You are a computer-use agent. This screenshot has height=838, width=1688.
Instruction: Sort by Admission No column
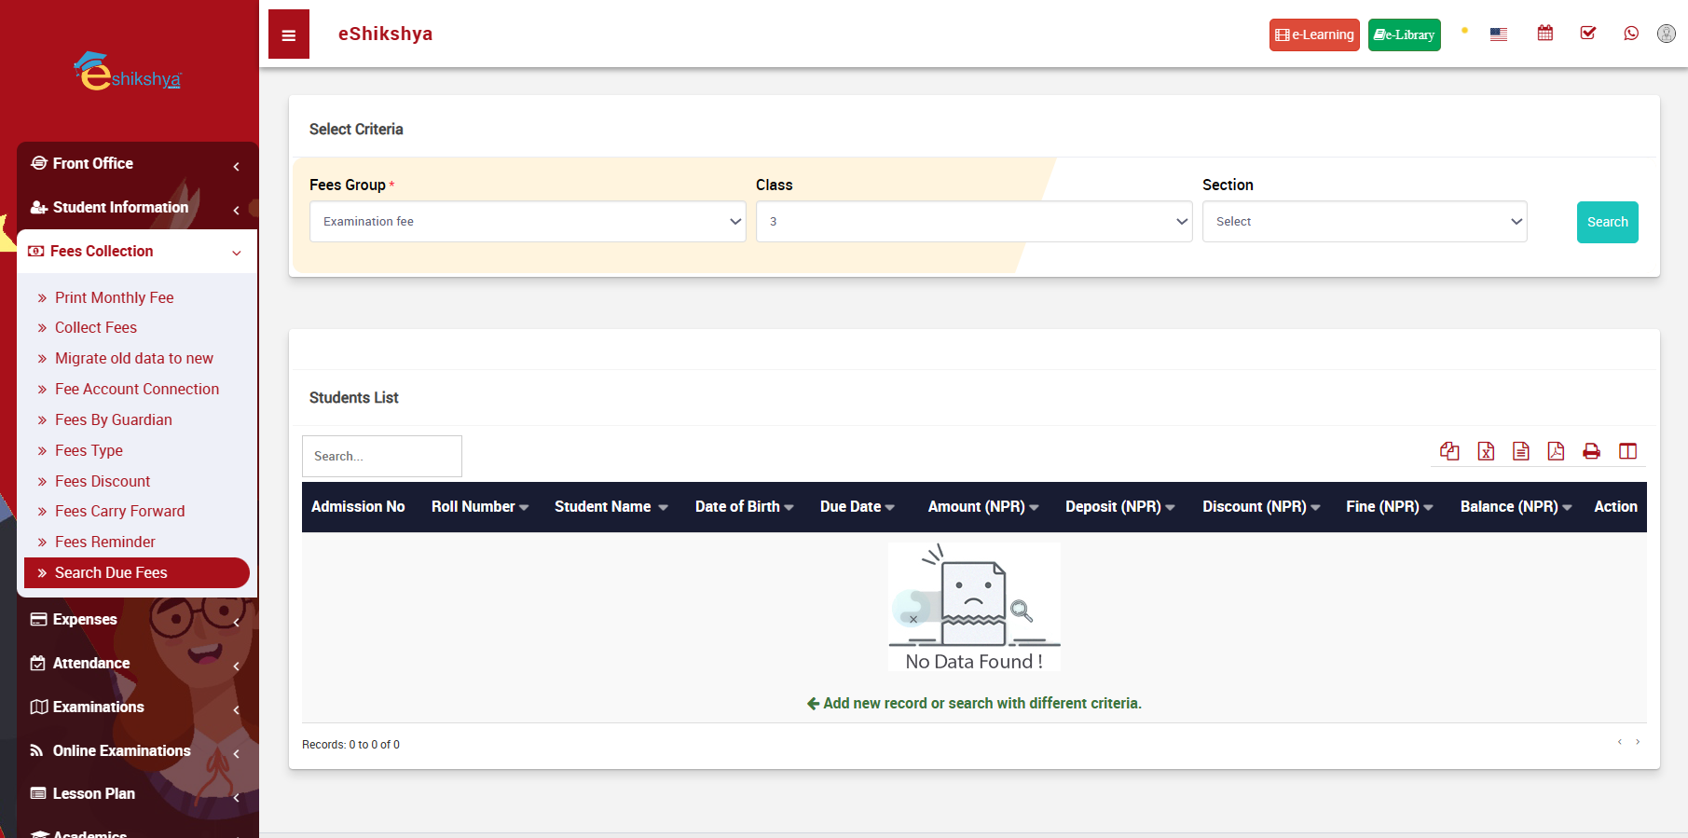(358, 506)
